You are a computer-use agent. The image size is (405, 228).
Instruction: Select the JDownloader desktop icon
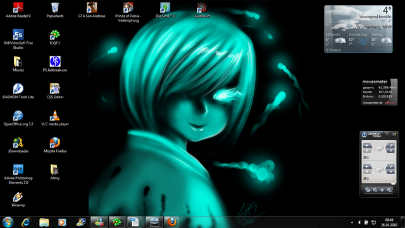coord(18,145)
